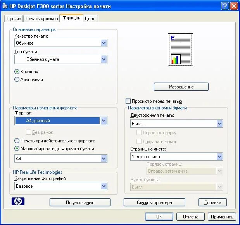Select the Книжная orientation radio button

[x=17, y=72]
